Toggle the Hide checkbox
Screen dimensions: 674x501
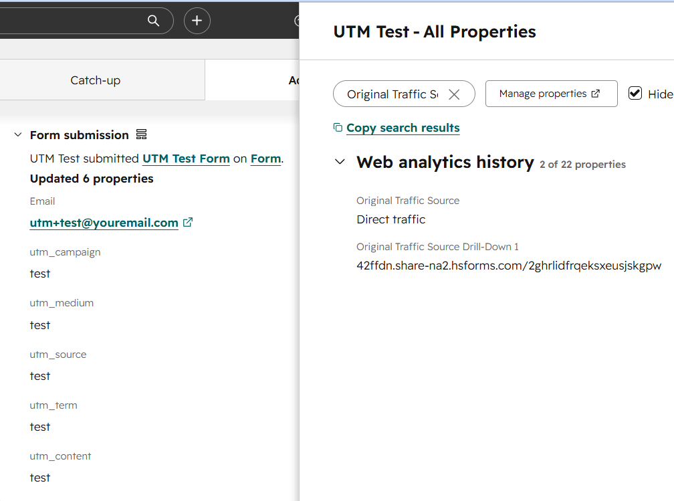(x=635, y=94)
